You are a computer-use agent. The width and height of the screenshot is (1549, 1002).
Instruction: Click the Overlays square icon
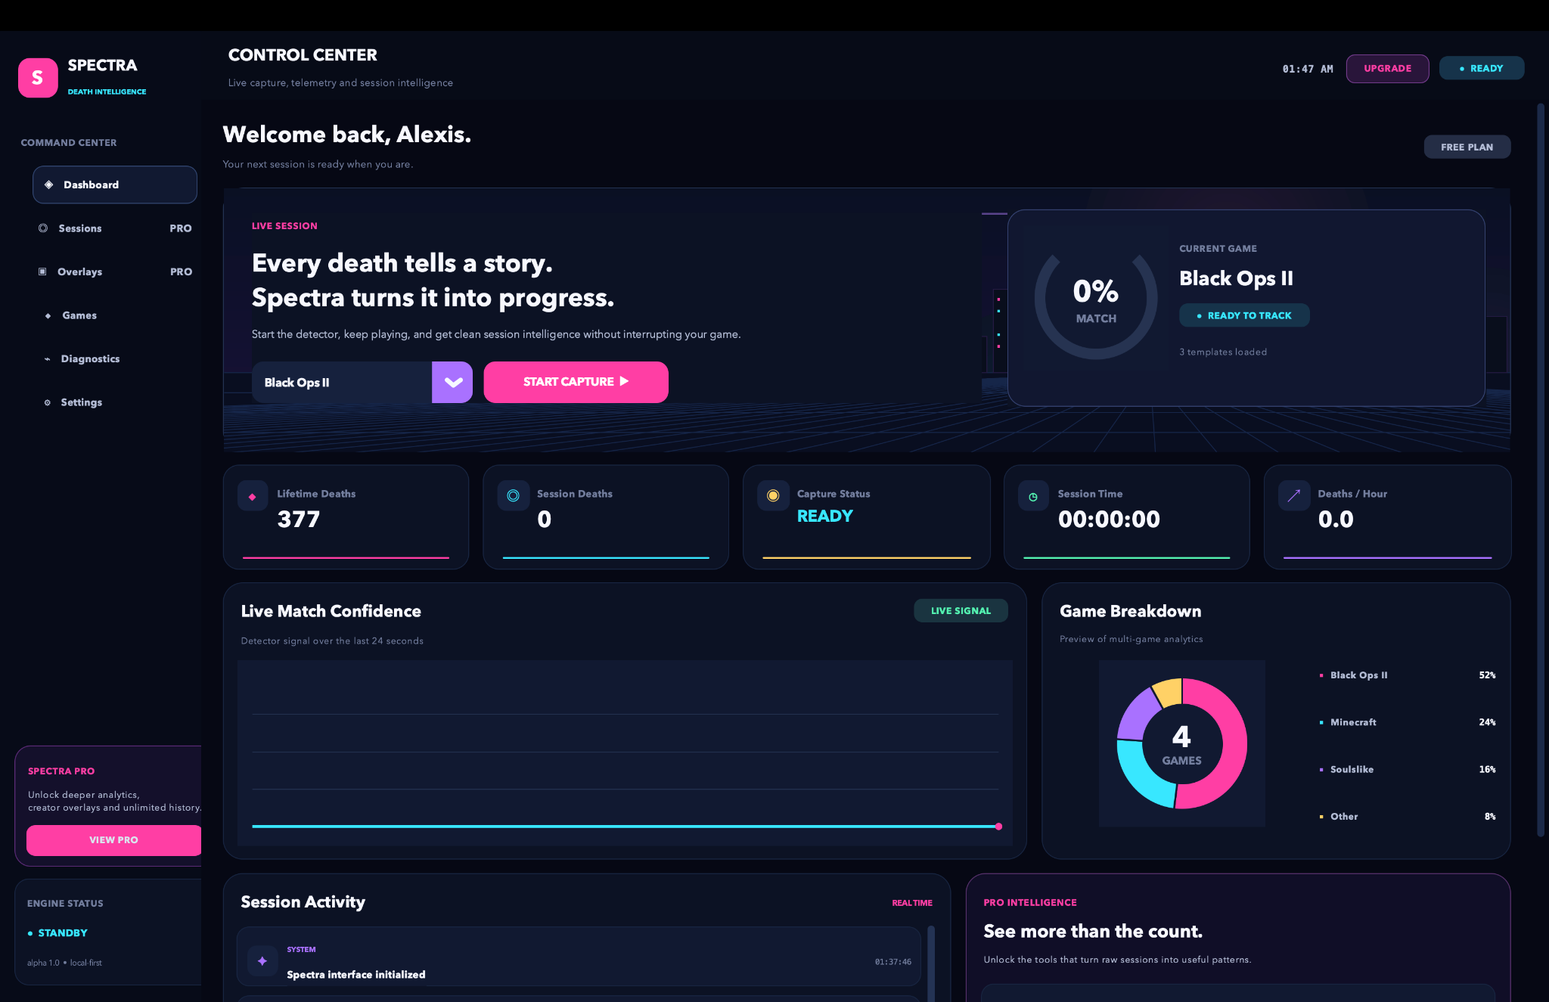pyautogui.click(x=42, y=271)
